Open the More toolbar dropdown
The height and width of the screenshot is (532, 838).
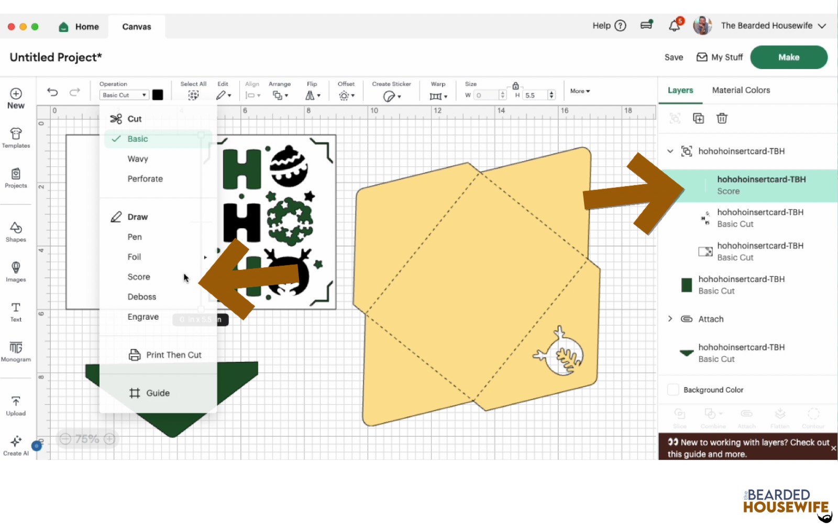pos(580,91)
